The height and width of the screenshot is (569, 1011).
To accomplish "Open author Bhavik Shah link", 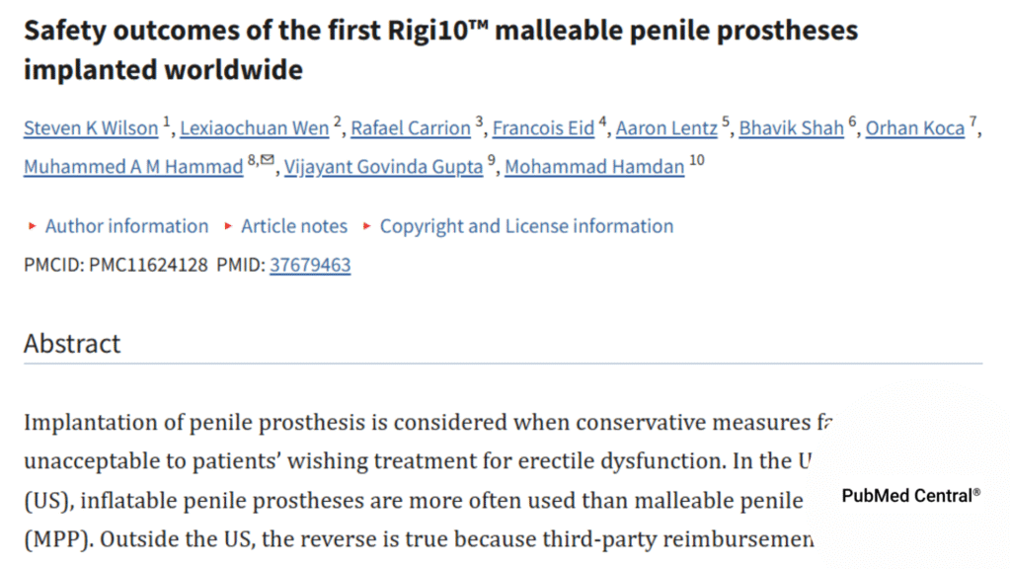I will [792, 128].
